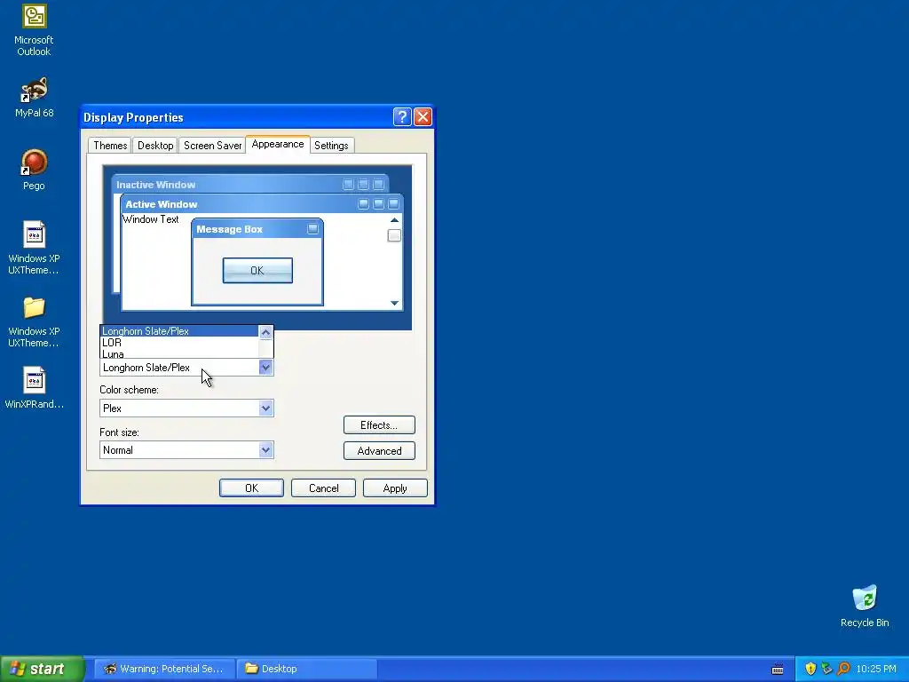This screenshot has height=682, width=909.
Task: Choose LOR in the style list
Action: click(x=179, y=343)
